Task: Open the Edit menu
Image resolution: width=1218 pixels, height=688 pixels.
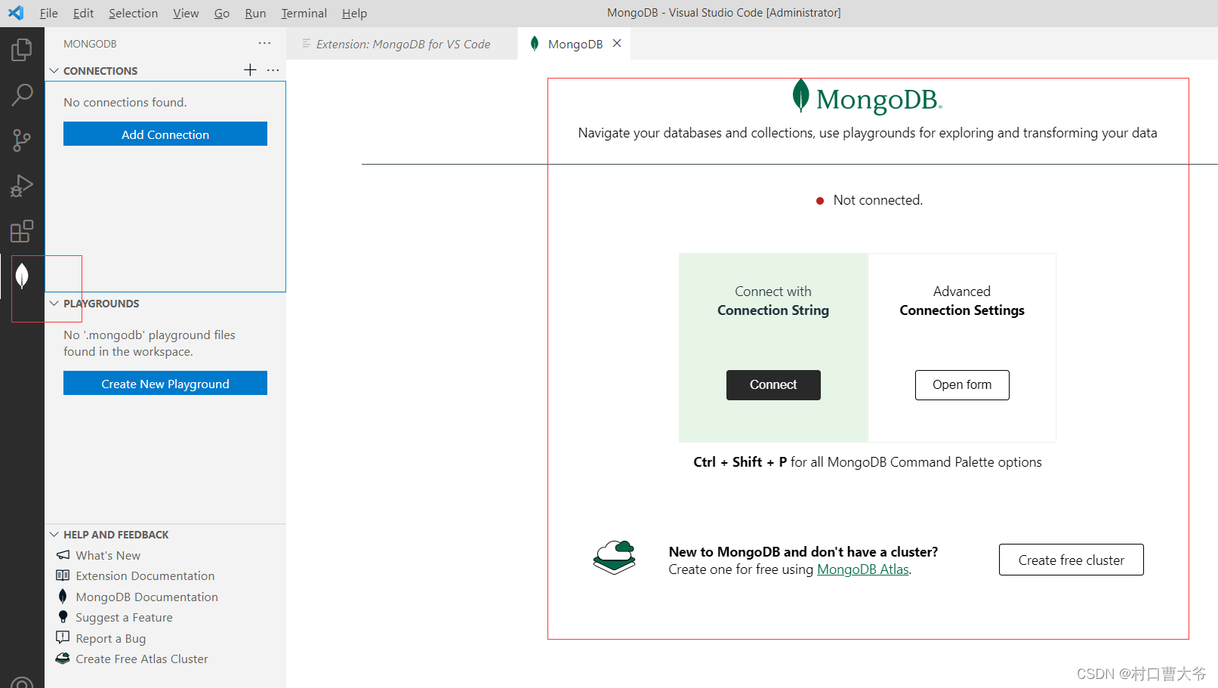Action: click(x=83, y=13)
